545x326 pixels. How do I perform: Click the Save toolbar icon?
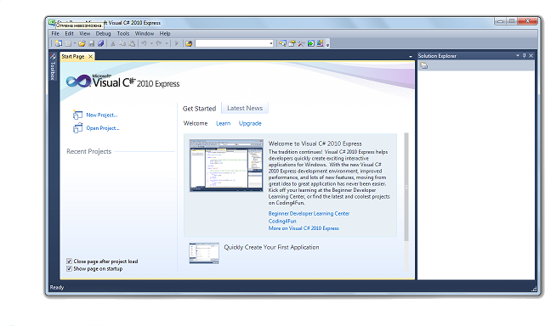coord(92,43)
